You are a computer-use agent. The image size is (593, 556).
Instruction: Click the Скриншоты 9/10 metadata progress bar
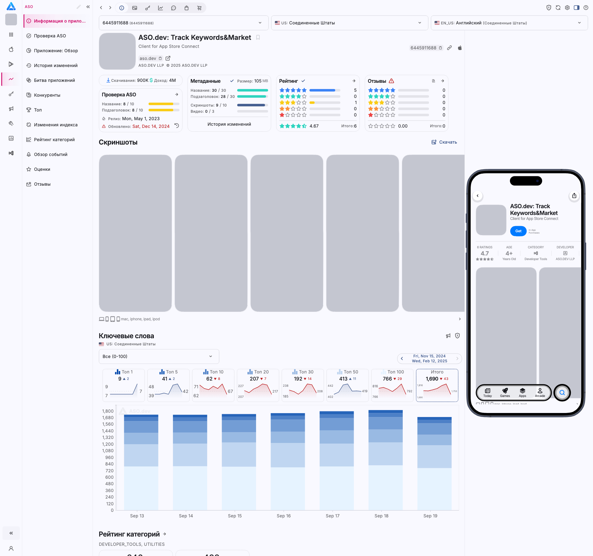[253, 105]
